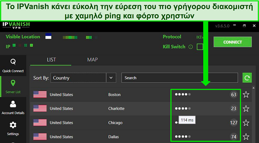Switch to the MAP tab
Screen dimensions: 259x143
tap(92, 60)
